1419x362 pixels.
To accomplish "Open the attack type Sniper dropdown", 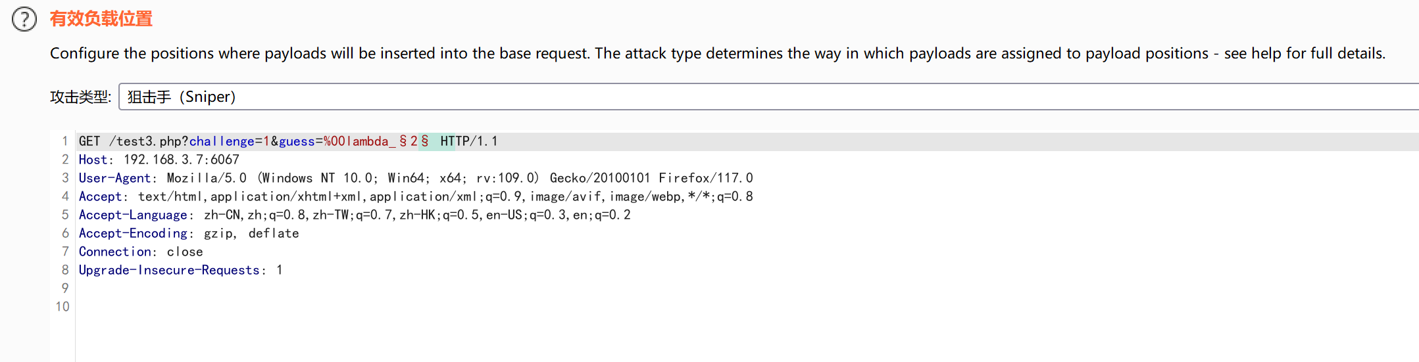I will (x=768, y=97).
